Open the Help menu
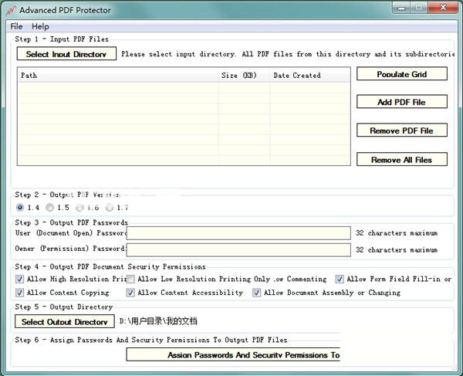The image size is (463, 376). tap(40, 26)
